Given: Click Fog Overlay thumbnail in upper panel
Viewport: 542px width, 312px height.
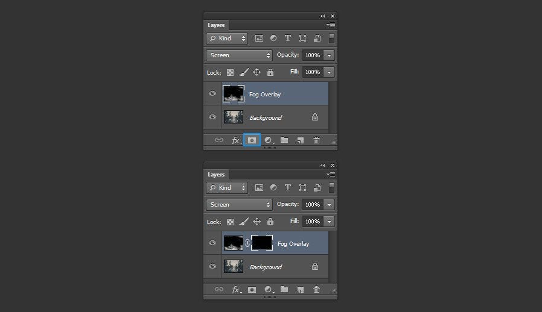Looking at the screenshot, I should click(234, 94).
